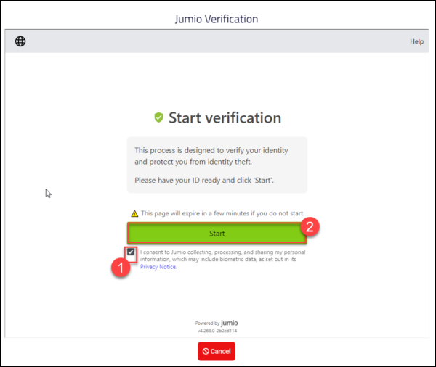Click the version number v4.268.0 text

pyautogui.click(x=217, y=331)
